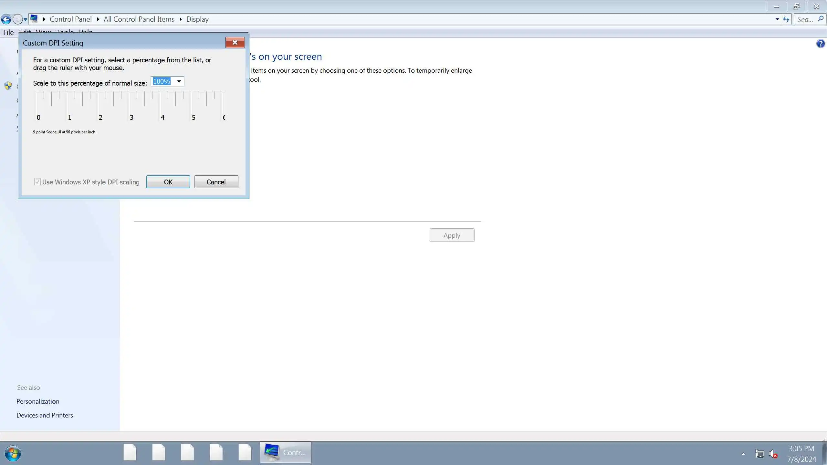Open the recent pages dropdown arrow
The height and width of the screenshot is (465, 827).
(25, 20)
